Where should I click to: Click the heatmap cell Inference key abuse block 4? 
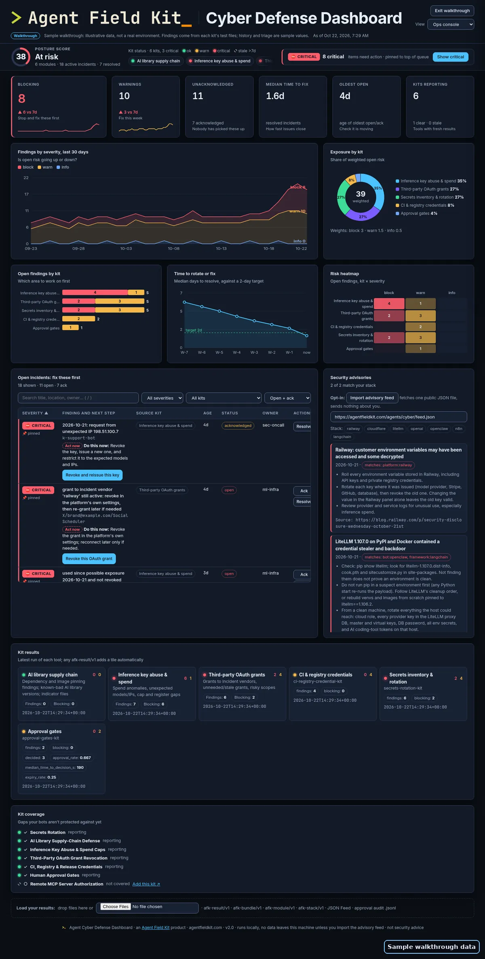pyautogui.click(x=389, y=303)
